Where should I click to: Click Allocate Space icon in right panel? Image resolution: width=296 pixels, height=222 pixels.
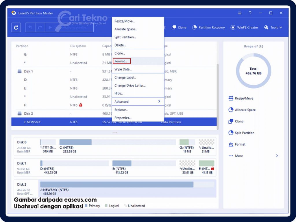231,110
